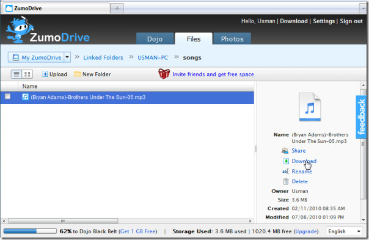Image resolution: width=369 pixels, height=240 pixels.
Task: Click Get 1 GB Free link
Action: 138,231
